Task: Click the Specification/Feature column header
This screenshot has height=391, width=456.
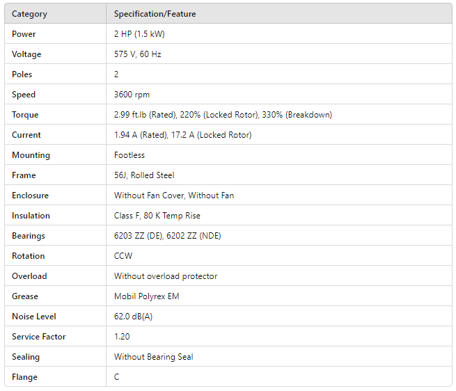Action: [156, 14]
